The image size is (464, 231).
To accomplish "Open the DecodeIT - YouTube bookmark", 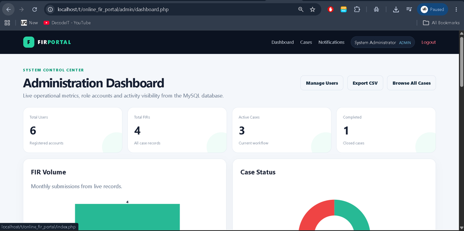I will click(x=67, y=23).
